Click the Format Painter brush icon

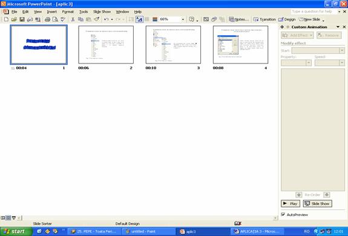[97, 19]
